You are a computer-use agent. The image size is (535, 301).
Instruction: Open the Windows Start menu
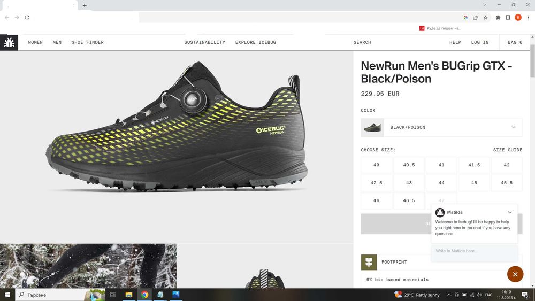7,295
